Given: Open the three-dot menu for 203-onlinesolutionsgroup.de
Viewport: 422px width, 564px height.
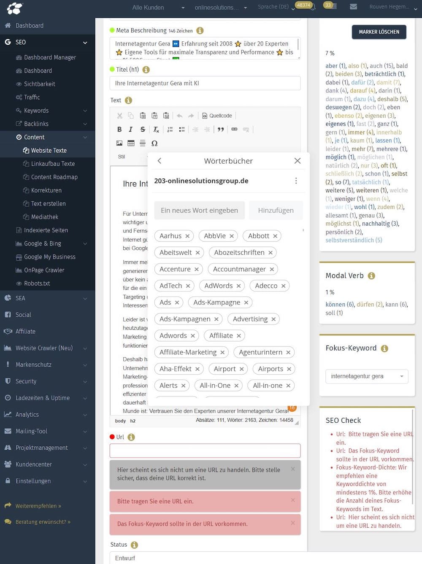Looking at the screenshot, I should 296,181.
